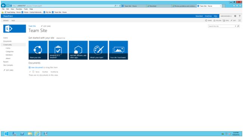Click Categories under Community
243x137 pixels.
[x=10, y=52]
